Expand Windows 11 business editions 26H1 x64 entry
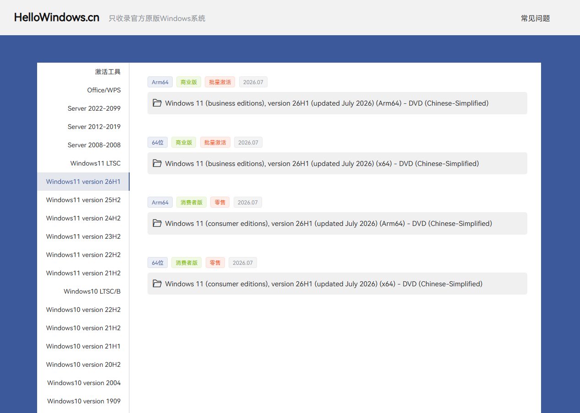The width and height of the screenshot is (580, 413). coord(337,163)
